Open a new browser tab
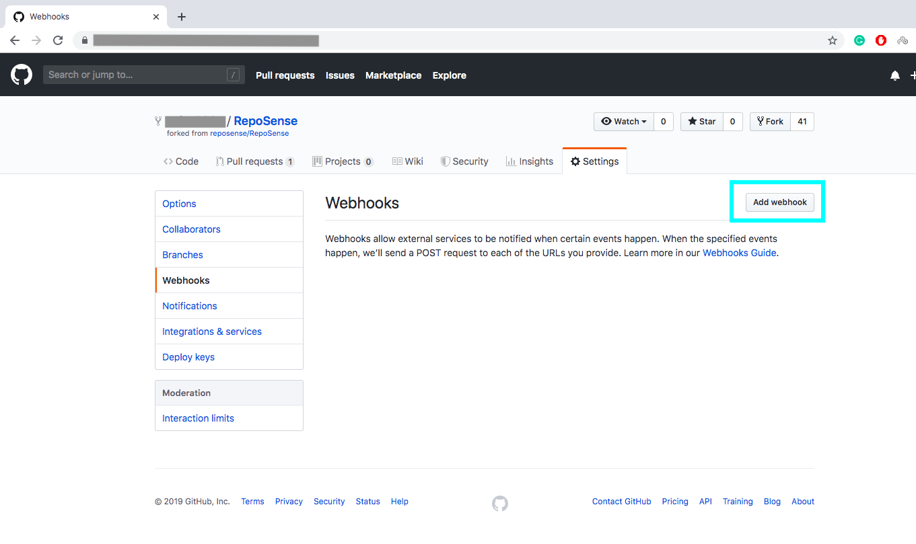This screenshot has width=916, height=544. tap(182, 17)
